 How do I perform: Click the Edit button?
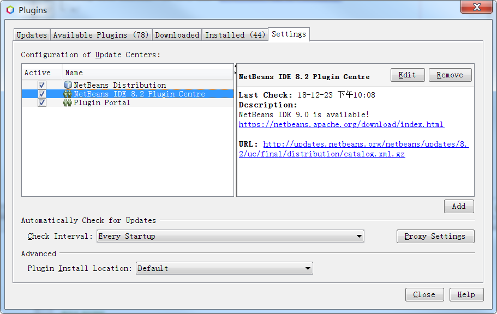[x=408, y=75]
